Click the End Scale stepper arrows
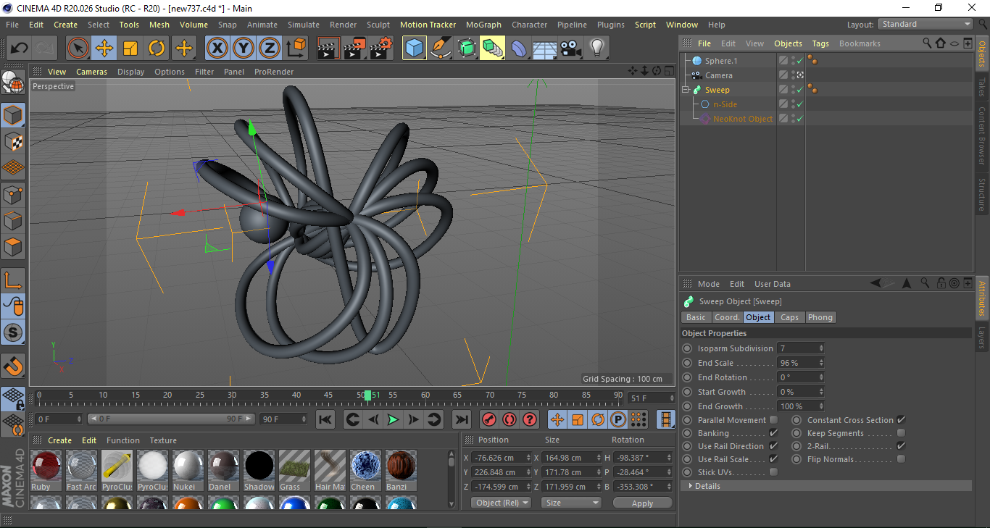The width and height of the screenshot is (990, 528). (x=821, y=363)
